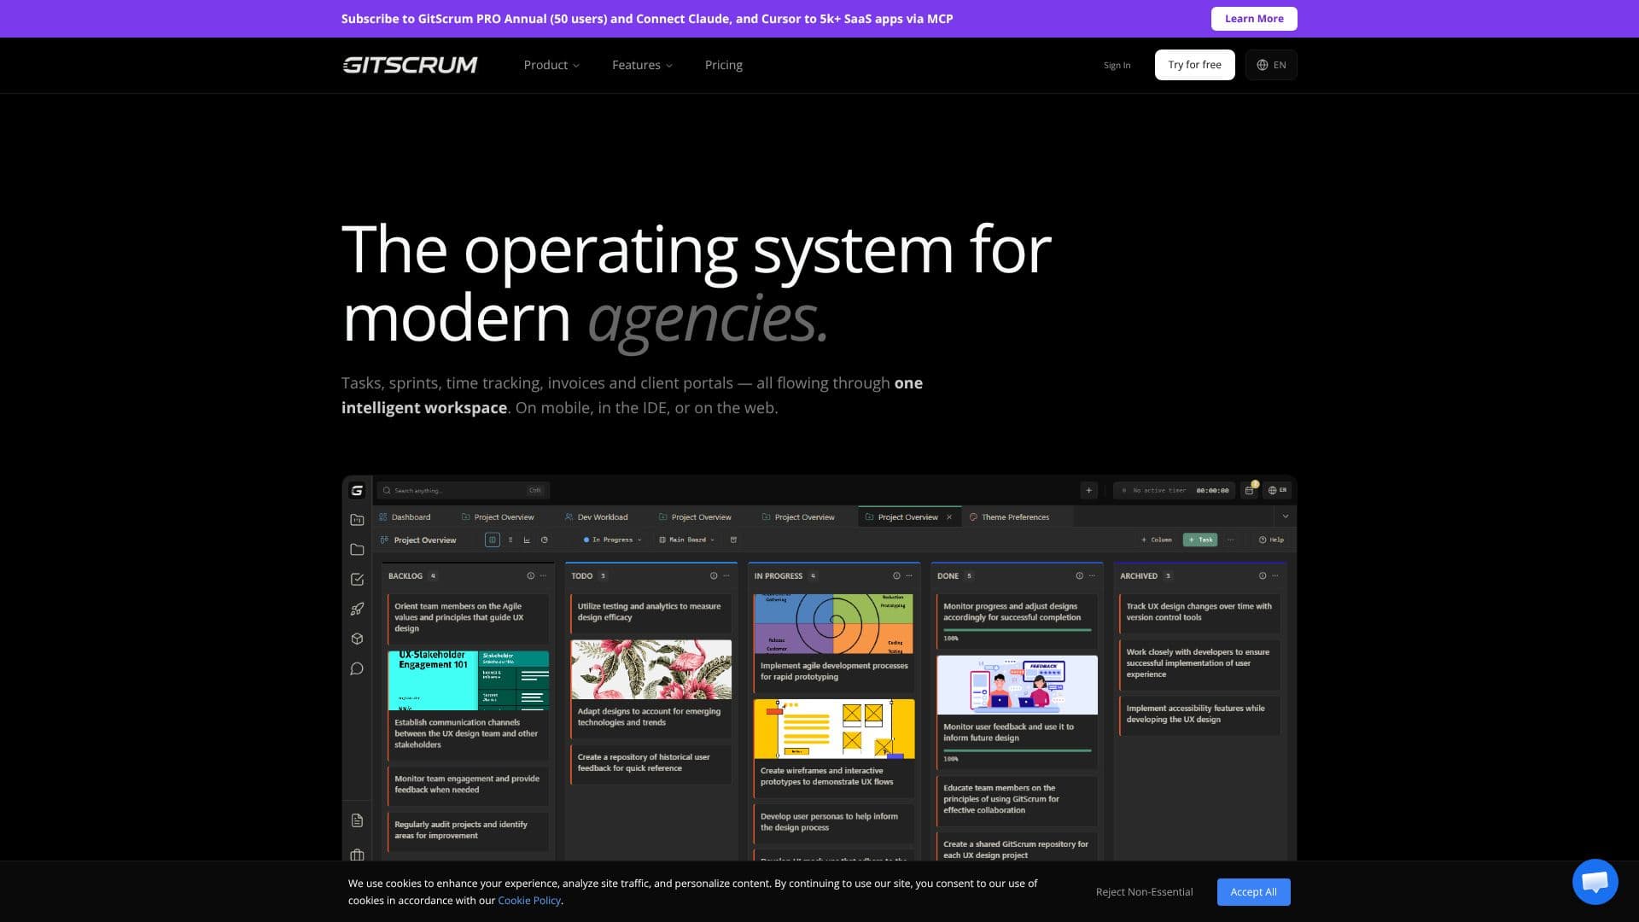
Task: Click the 'No active timer' display
Action: point(1175,490)
